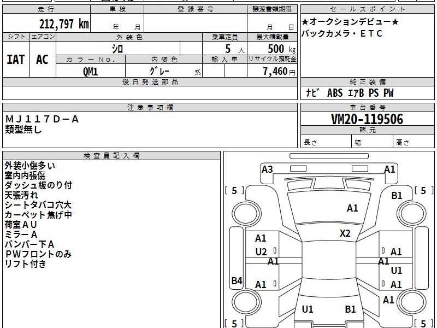Click the color code QM1
This screenshot has height=328, width=437.
tap(91, 72)
